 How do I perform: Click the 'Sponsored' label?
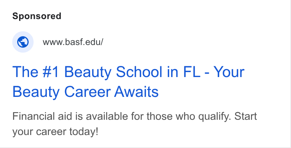click(37, 16)
